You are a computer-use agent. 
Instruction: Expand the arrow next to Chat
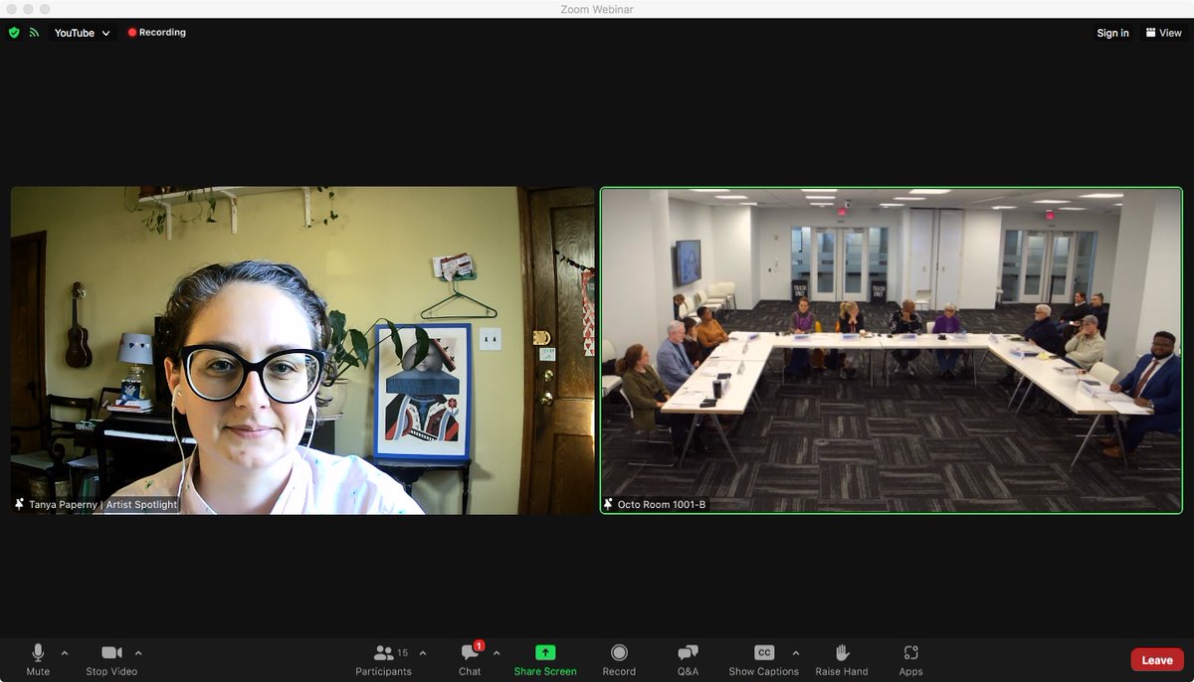tap(497, 653)
